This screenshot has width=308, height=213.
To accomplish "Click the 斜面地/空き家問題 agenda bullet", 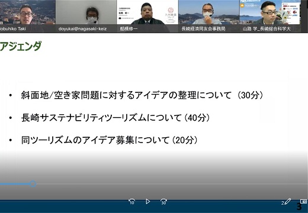I will (x=142, y=95).
